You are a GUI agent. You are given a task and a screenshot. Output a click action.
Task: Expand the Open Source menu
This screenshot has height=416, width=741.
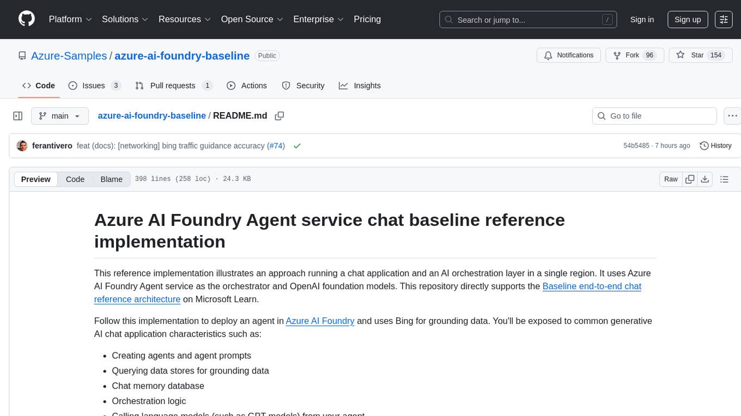coord(252,19)
